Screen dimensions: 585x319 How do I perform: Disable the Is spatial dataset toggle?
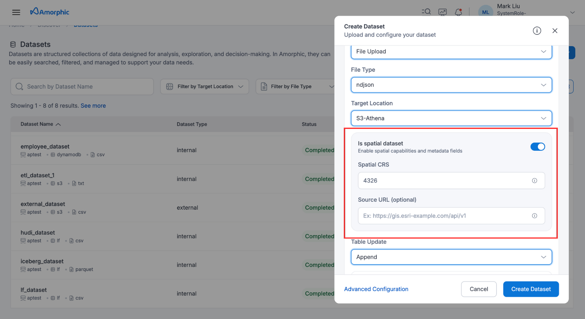(x=537, y=147)
